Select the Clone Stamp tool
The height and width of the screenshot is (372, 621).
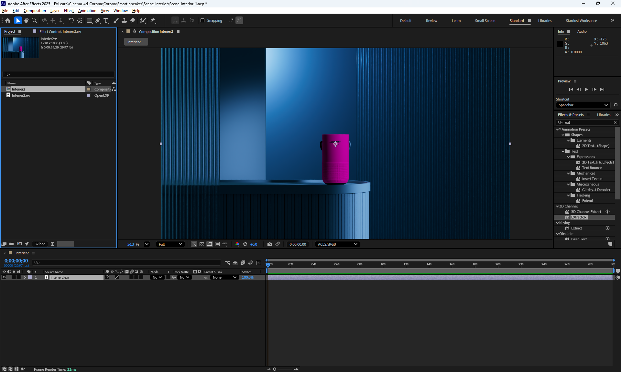pyautogui.click(x=124, y=20)
